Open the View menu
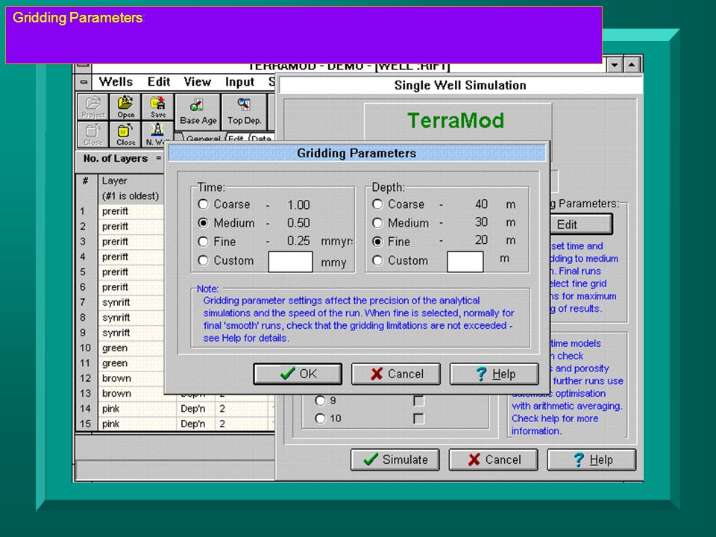Screen dimensions: 716x537 click(197, 82)
